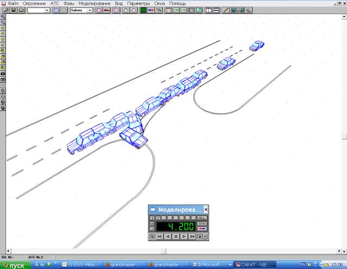The width and height of the screenshot is (347, 269).
Task: Expand the empty combo box in toolbar
Action: [x=47, y=10]
